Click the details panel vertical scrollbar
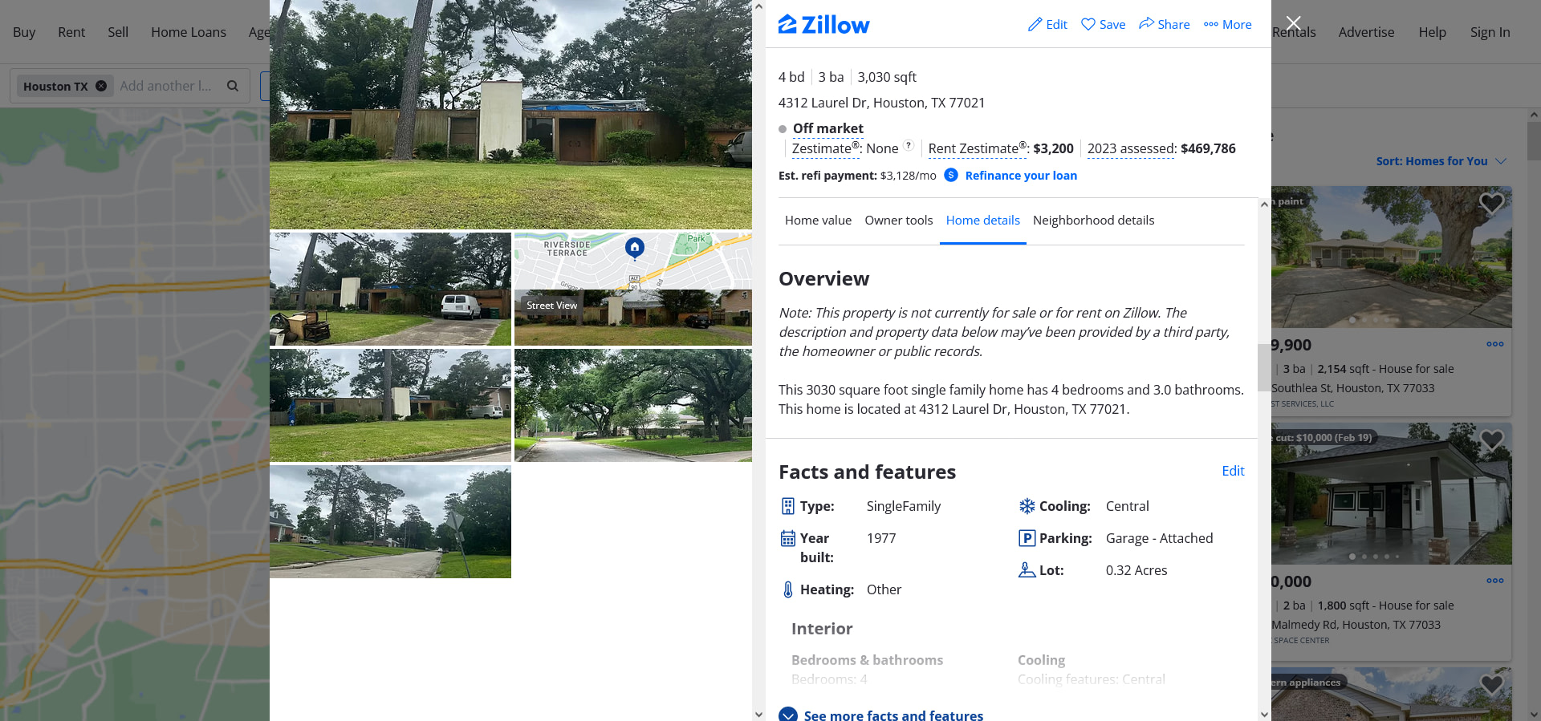The width and height of the screenshot is (1541, 721). coord(1264,367)
